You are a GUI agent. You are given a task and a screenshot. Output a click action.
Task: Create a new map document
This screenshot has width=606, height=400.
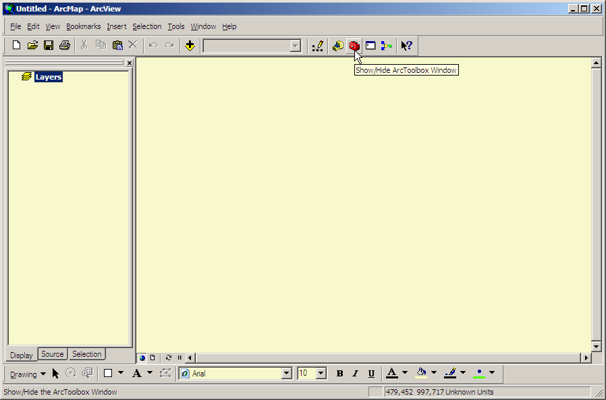pos(16,46)
